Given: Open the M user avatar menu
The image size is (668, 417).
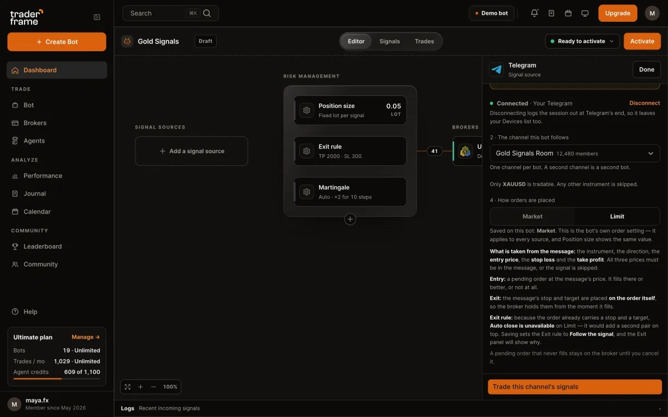Looking at the screenshot, I should tap(652, 13).
